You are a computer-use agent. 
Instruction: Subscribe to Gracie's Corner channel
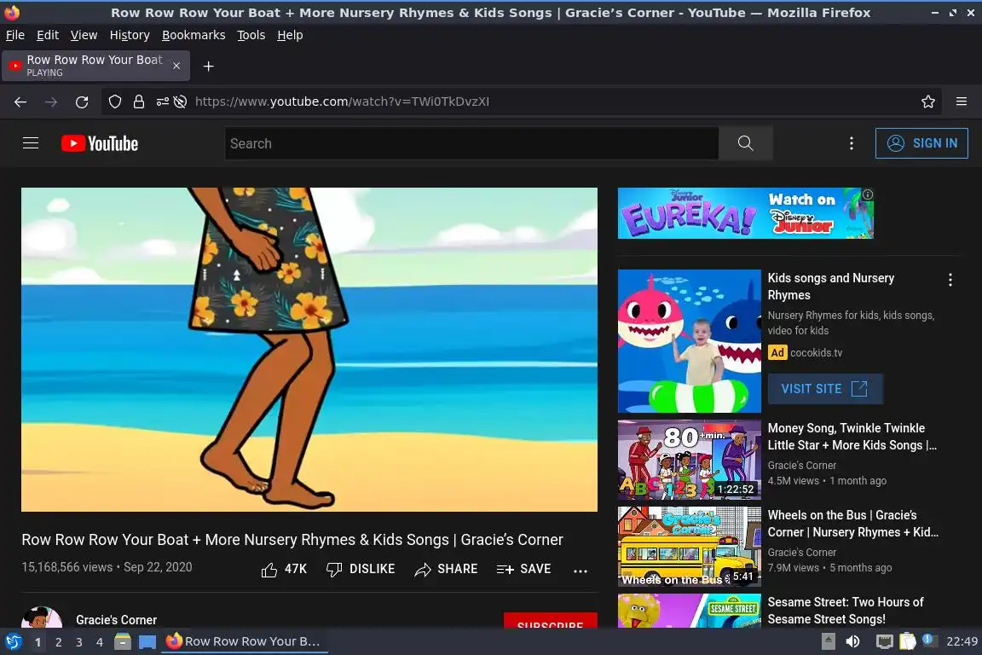(551, 621)
